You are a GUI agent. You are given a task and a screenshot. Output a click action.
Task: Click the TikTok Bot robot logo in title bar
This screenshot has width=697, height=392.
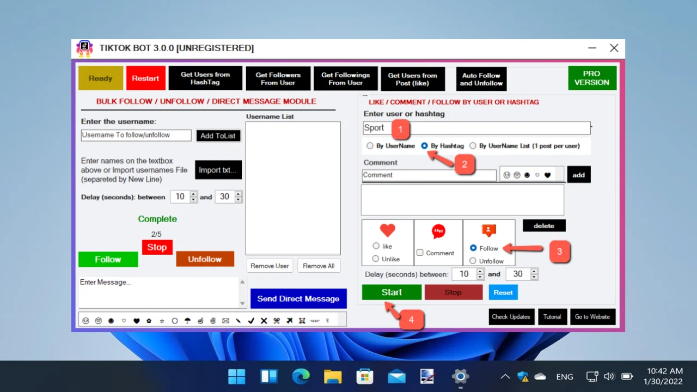click(84, 48)
